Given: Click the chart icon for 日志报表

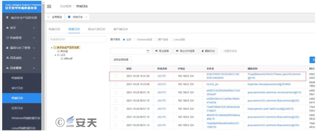Looking at the screenshot, I should click(x=7, y=68).
